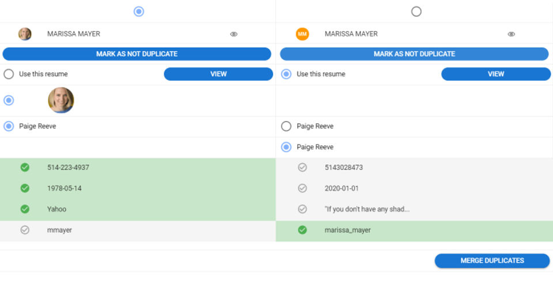
Task: Click the orange MM initials avatar
Action: coord(302,34)
